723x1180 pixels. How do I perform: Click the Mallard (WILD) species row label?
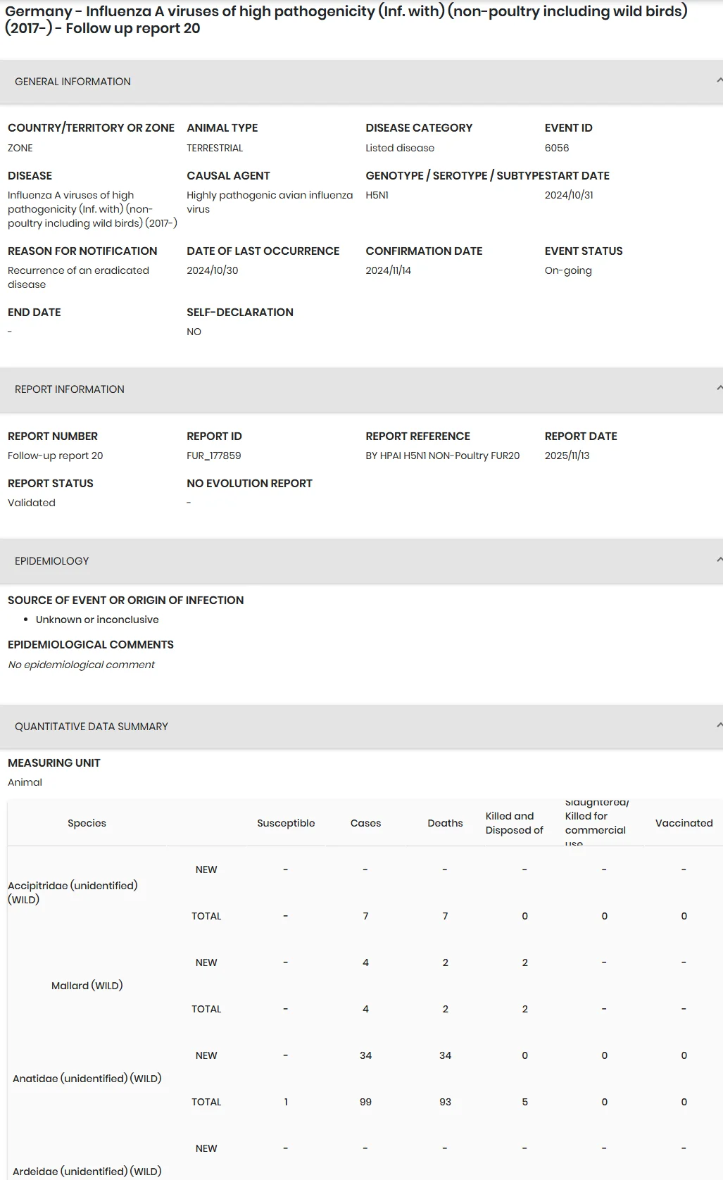click(87, 986)
